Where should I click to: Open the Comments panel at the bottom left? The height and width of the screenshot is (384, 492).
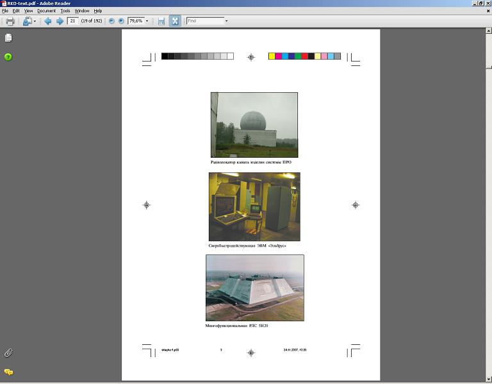click(8, 372)
